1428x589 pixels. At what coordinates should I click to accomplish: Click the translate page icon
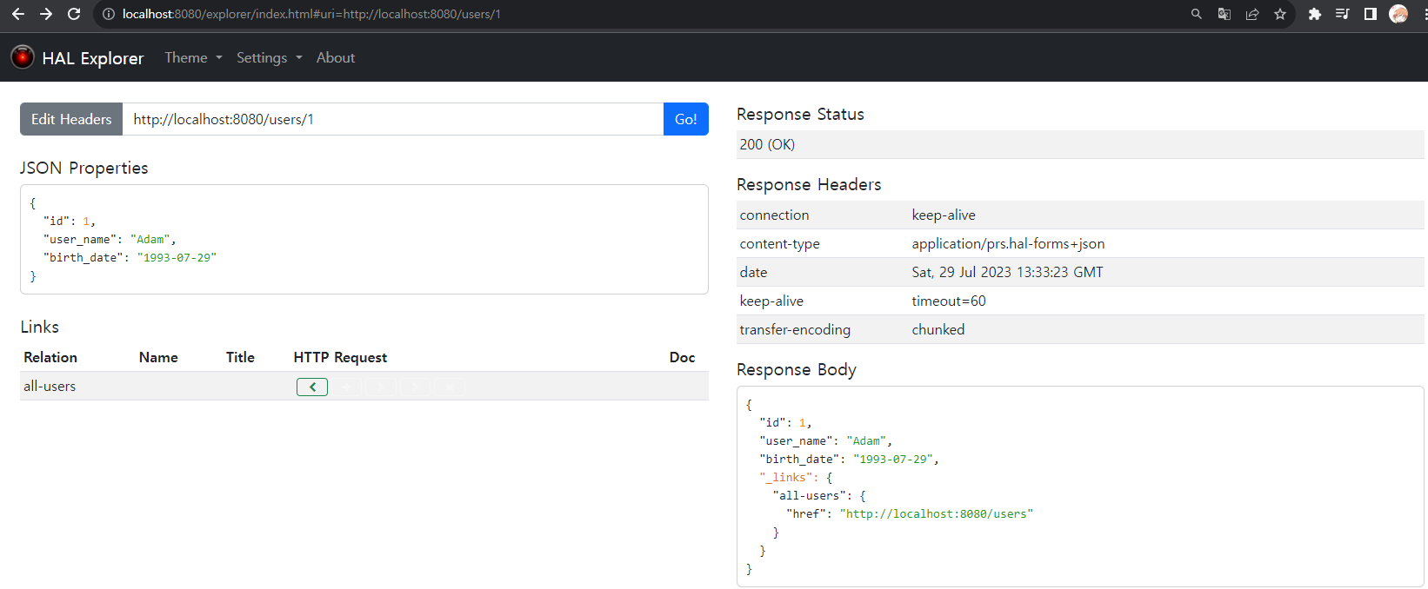tap(1224, 14)
